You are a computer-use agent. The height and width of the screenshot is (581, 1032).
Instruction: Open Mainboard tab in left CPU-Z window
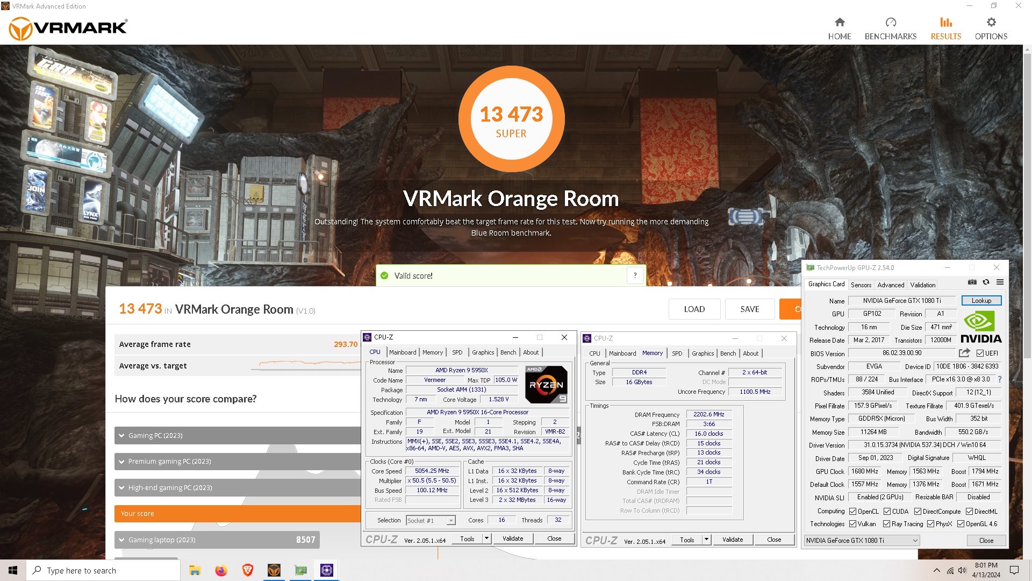[x=403, y=352]
